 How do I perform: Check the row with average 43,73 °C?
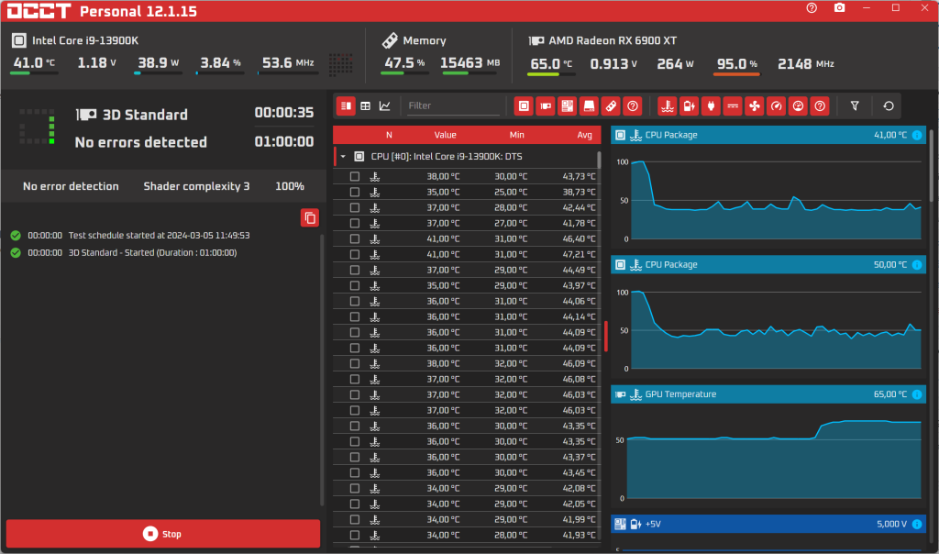[355, 177]
